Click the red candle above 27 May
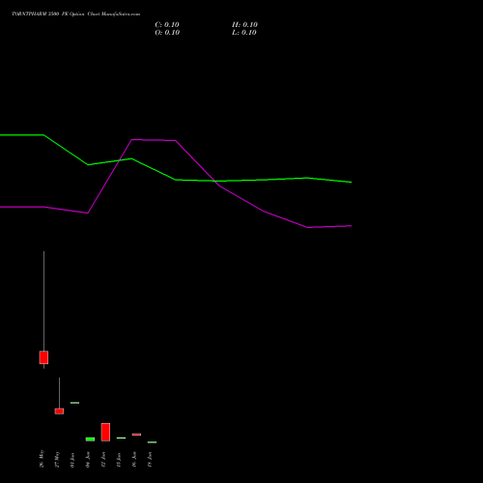 tap(59, 412)
